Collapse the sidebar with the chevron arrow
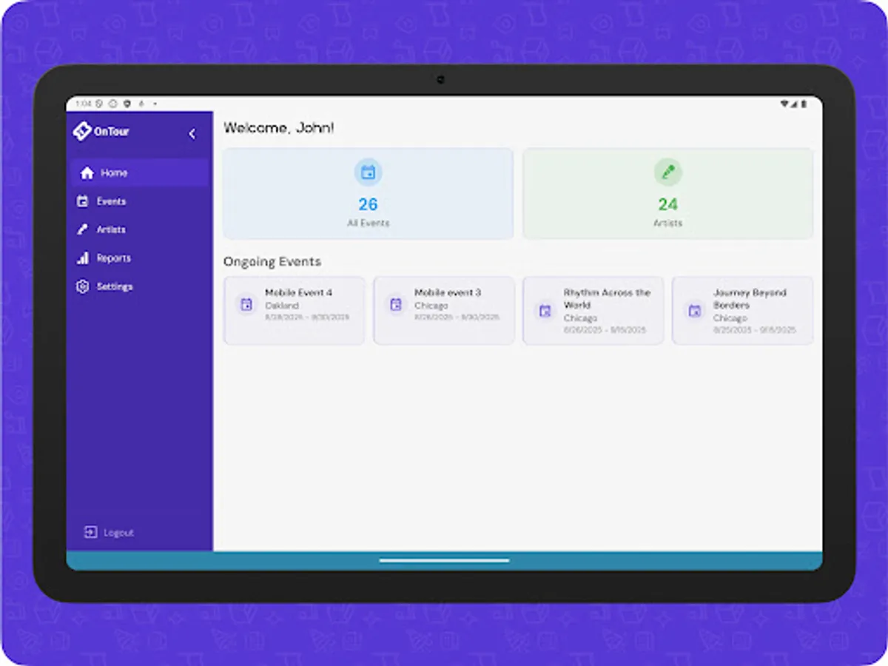The width and height of the screenshot is (888, 666). tap(192, 134)
